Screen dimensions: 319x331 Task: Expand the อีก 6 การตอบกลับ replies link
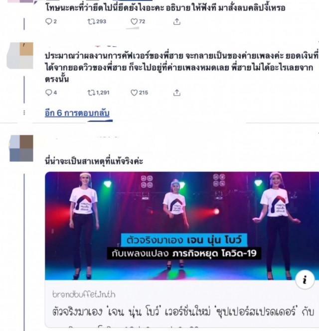[77, 113]
